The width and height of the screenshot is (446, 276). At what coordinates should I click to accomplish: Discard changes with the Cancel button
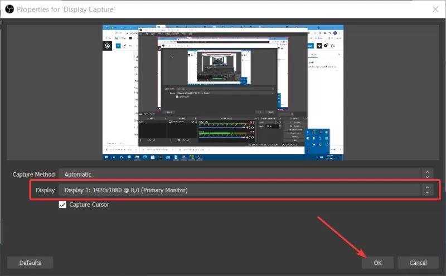(x=418, y=263)
